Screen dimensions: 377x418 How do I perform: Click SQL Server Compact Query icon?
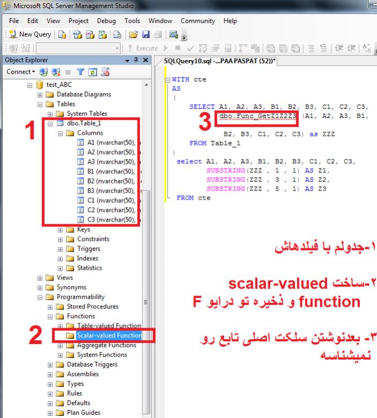tap(118, 35)
